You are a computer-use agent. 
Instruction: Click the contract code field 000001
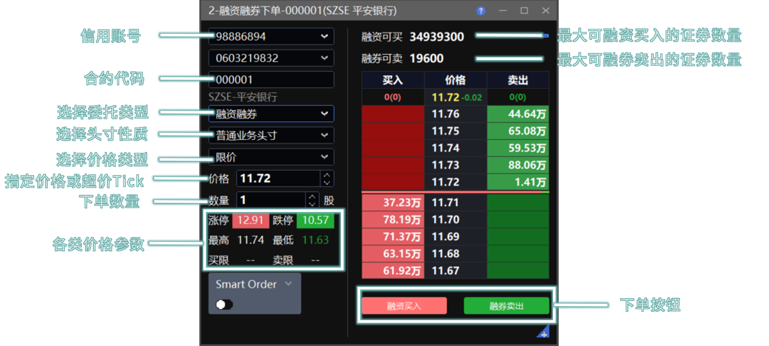pyautogui.click(x=271, y=80)
